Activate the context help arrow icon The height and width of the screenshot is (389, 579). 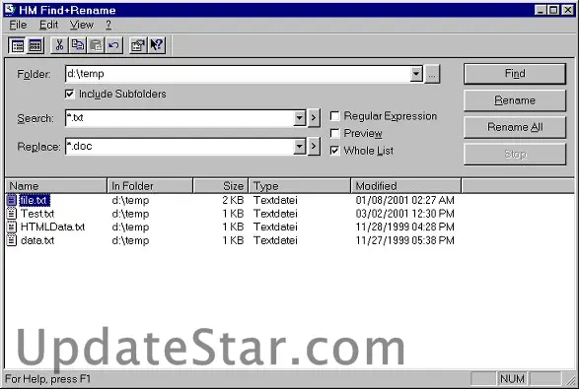click(x=157, y=45)
